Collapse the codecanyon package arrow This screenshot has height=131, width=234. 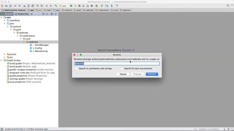click(x=18, y=36)
